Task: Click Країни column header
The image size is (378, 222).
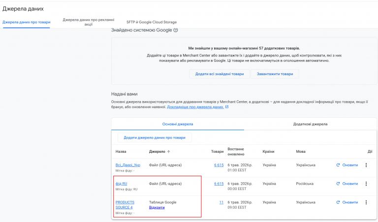Action: tap(268, 152)
